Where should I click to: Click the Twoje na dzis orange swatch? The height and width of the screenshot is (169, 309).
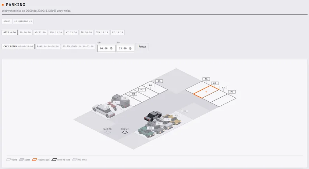coord(34,159)
